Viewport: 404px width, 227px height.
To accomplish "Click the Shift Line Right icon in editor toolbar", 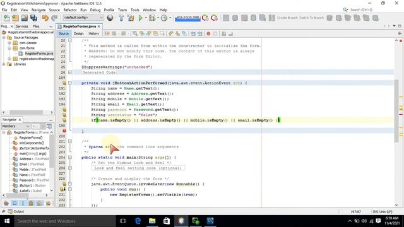I will 199,33.
